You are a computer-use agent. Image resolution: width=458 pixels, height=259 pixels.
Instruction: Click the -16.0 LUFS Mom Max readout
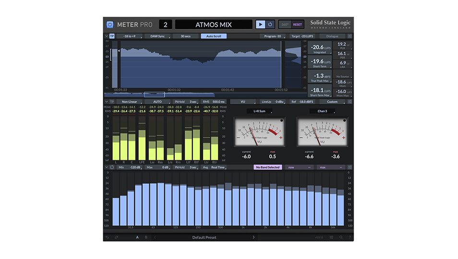(343, 93)
